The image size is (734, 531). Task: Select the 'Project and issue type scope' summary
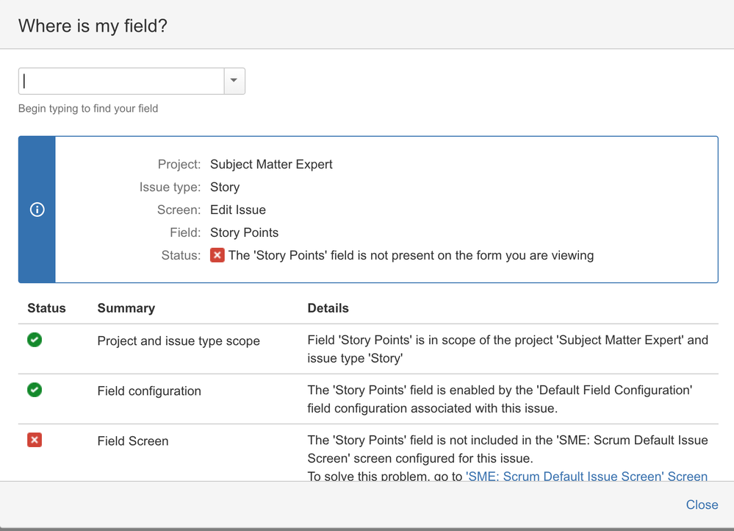point(179,341)
